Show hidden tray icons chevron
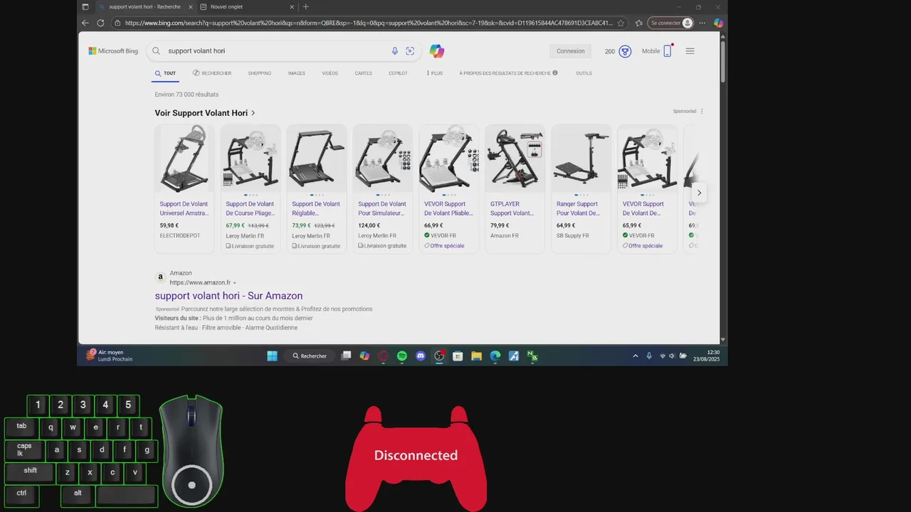Viewport: 911px width, 512px height. click(x=636, y=356)
